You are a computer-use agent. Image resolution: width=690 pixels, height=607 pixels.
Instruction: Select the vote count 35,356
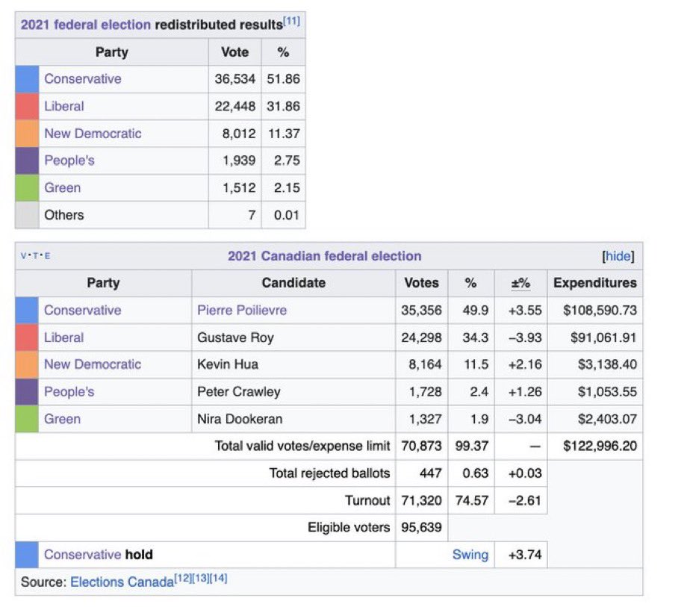click(x=421, y=310)
